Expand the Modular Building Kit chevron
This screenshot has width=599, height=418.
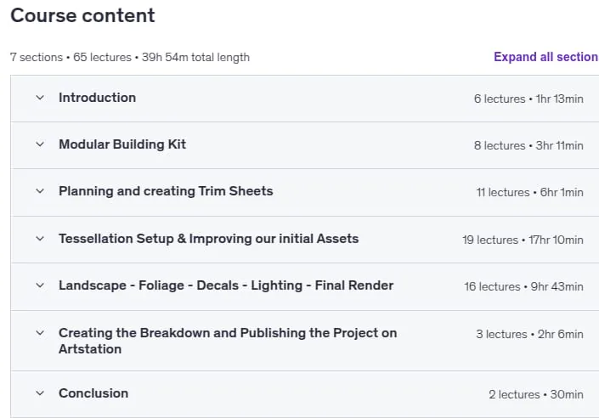[x=40, y=144]
